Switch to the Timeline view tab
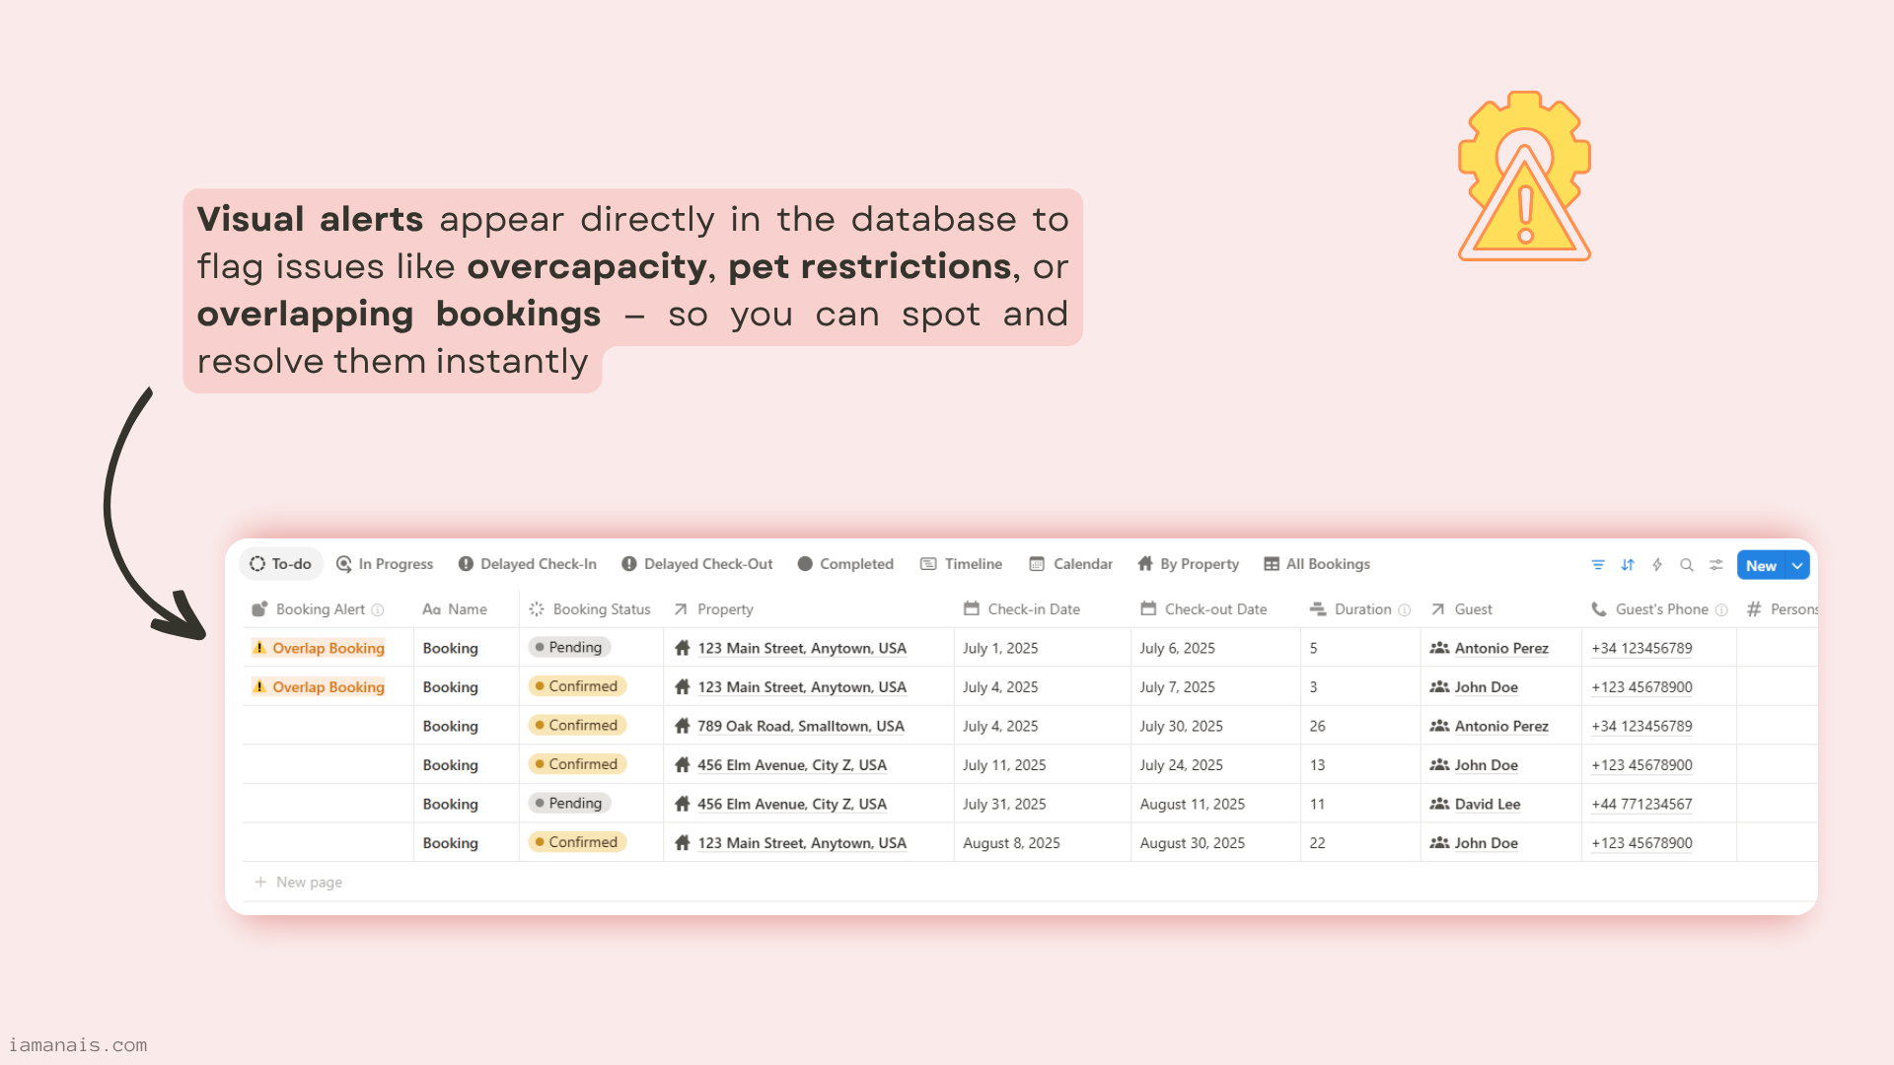Viewport: 1894px width, 1065px height. pyautogui.click(x=962, y=564)
